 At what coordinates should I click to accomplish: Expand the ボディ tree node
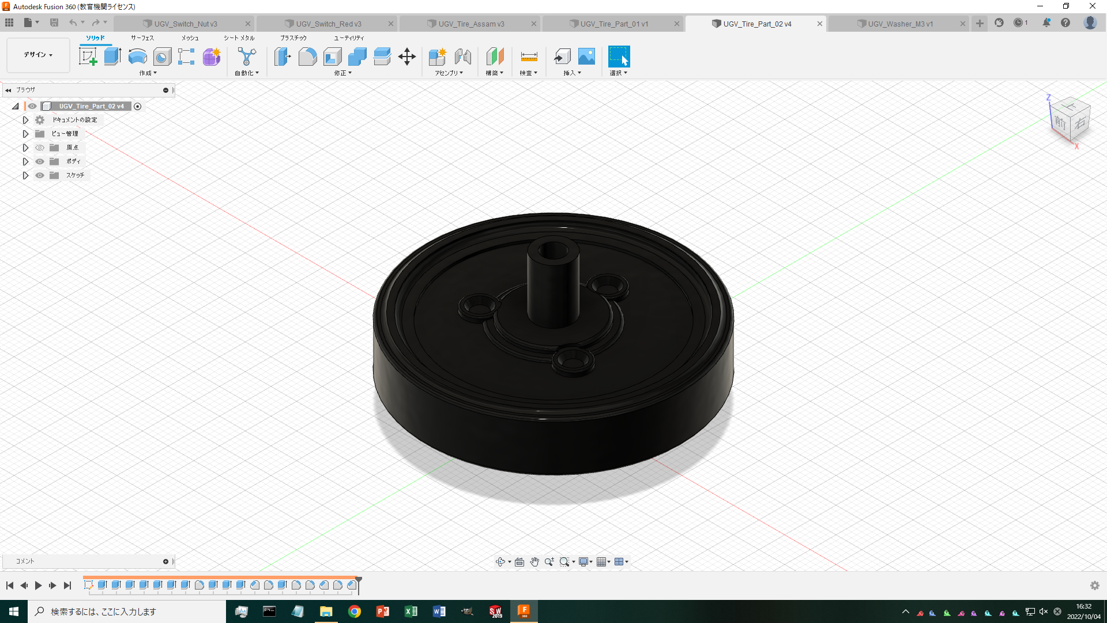tap(25, 161)
